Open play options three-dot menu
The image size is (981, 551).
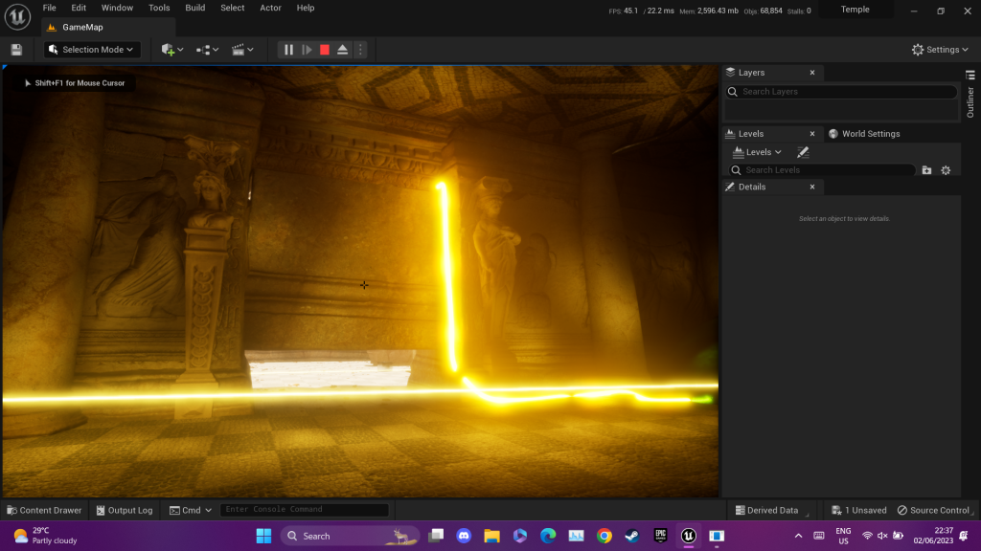360,50
